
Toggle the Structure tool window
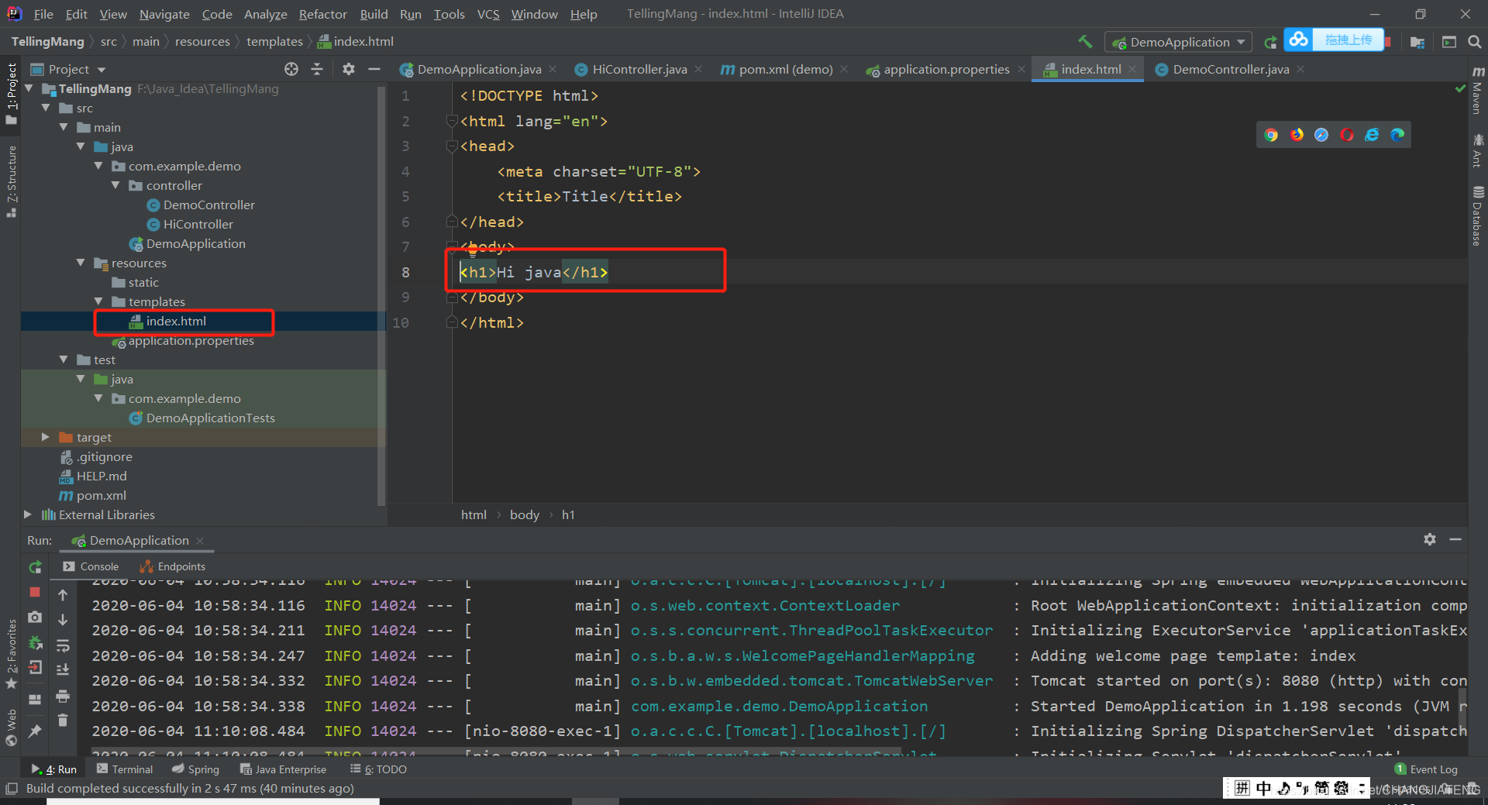[x=11, y=181]
